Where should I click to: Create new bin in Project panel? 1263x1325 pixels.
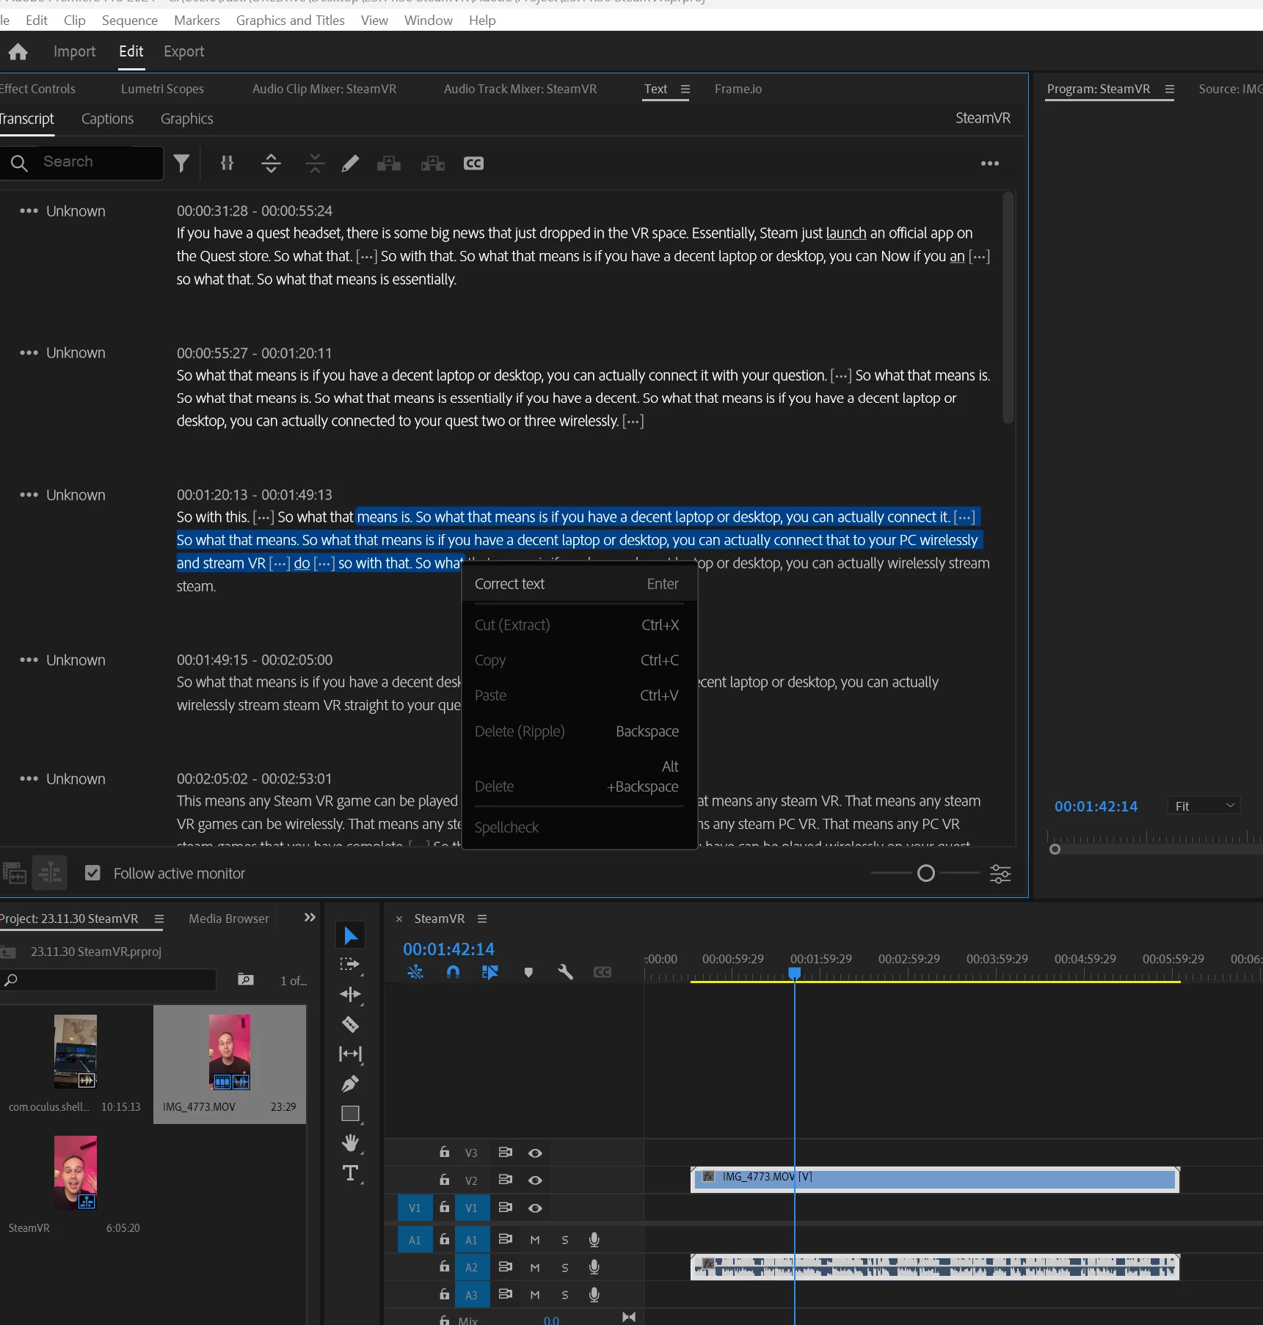246,980
